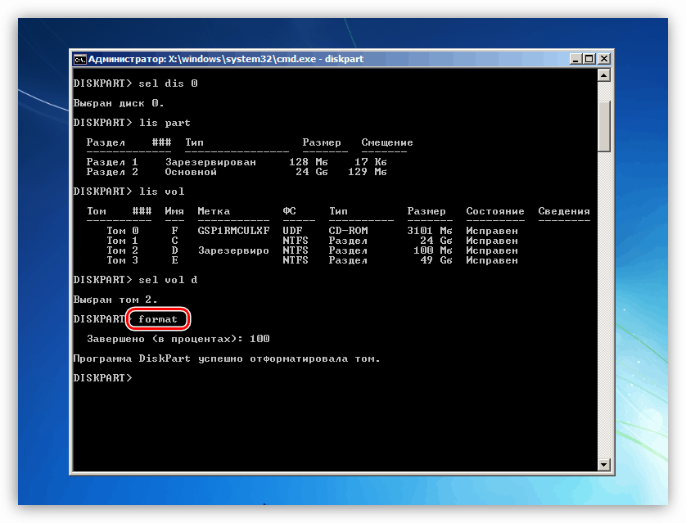
Task: Click the 'GSP1RMCULXF' volume label
Action: click(x=233, y=231)
